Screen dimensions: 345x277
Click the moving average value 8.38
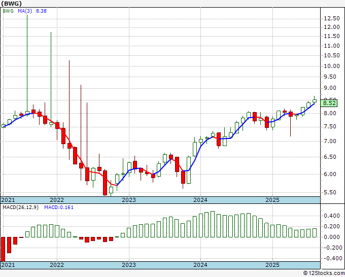coord(42,11)
